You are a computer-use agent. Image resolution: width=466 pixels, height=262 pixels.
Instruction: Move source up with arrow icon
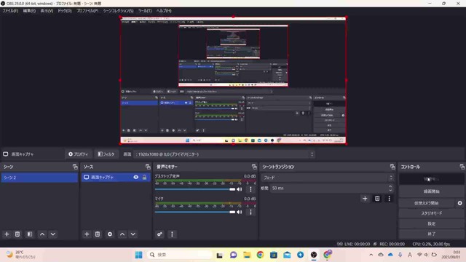(x=122, y=234)
